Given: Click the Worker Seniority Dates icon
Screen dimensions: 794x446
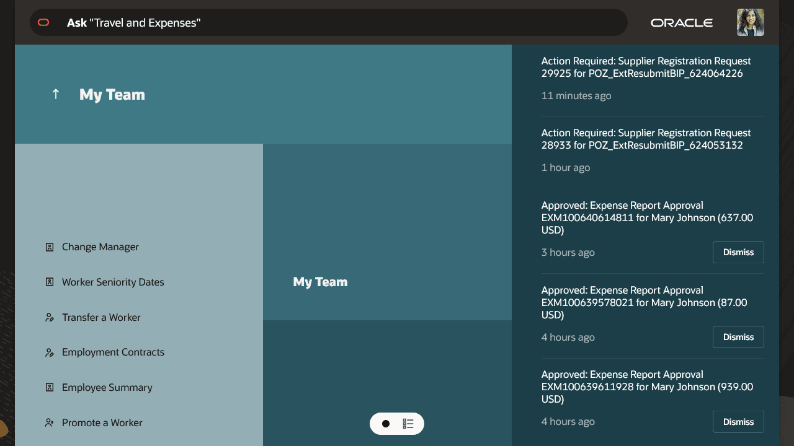Looking at the screenshot, I should pos(50,282).
